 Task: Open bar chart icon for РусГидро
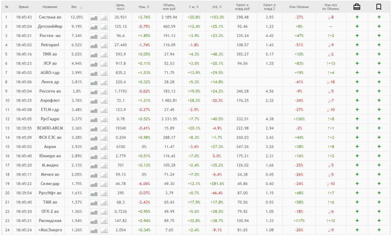point(104,119)
